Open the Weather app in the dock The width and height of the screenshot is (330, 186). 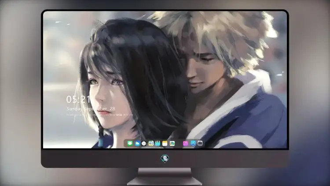point(137,144)
